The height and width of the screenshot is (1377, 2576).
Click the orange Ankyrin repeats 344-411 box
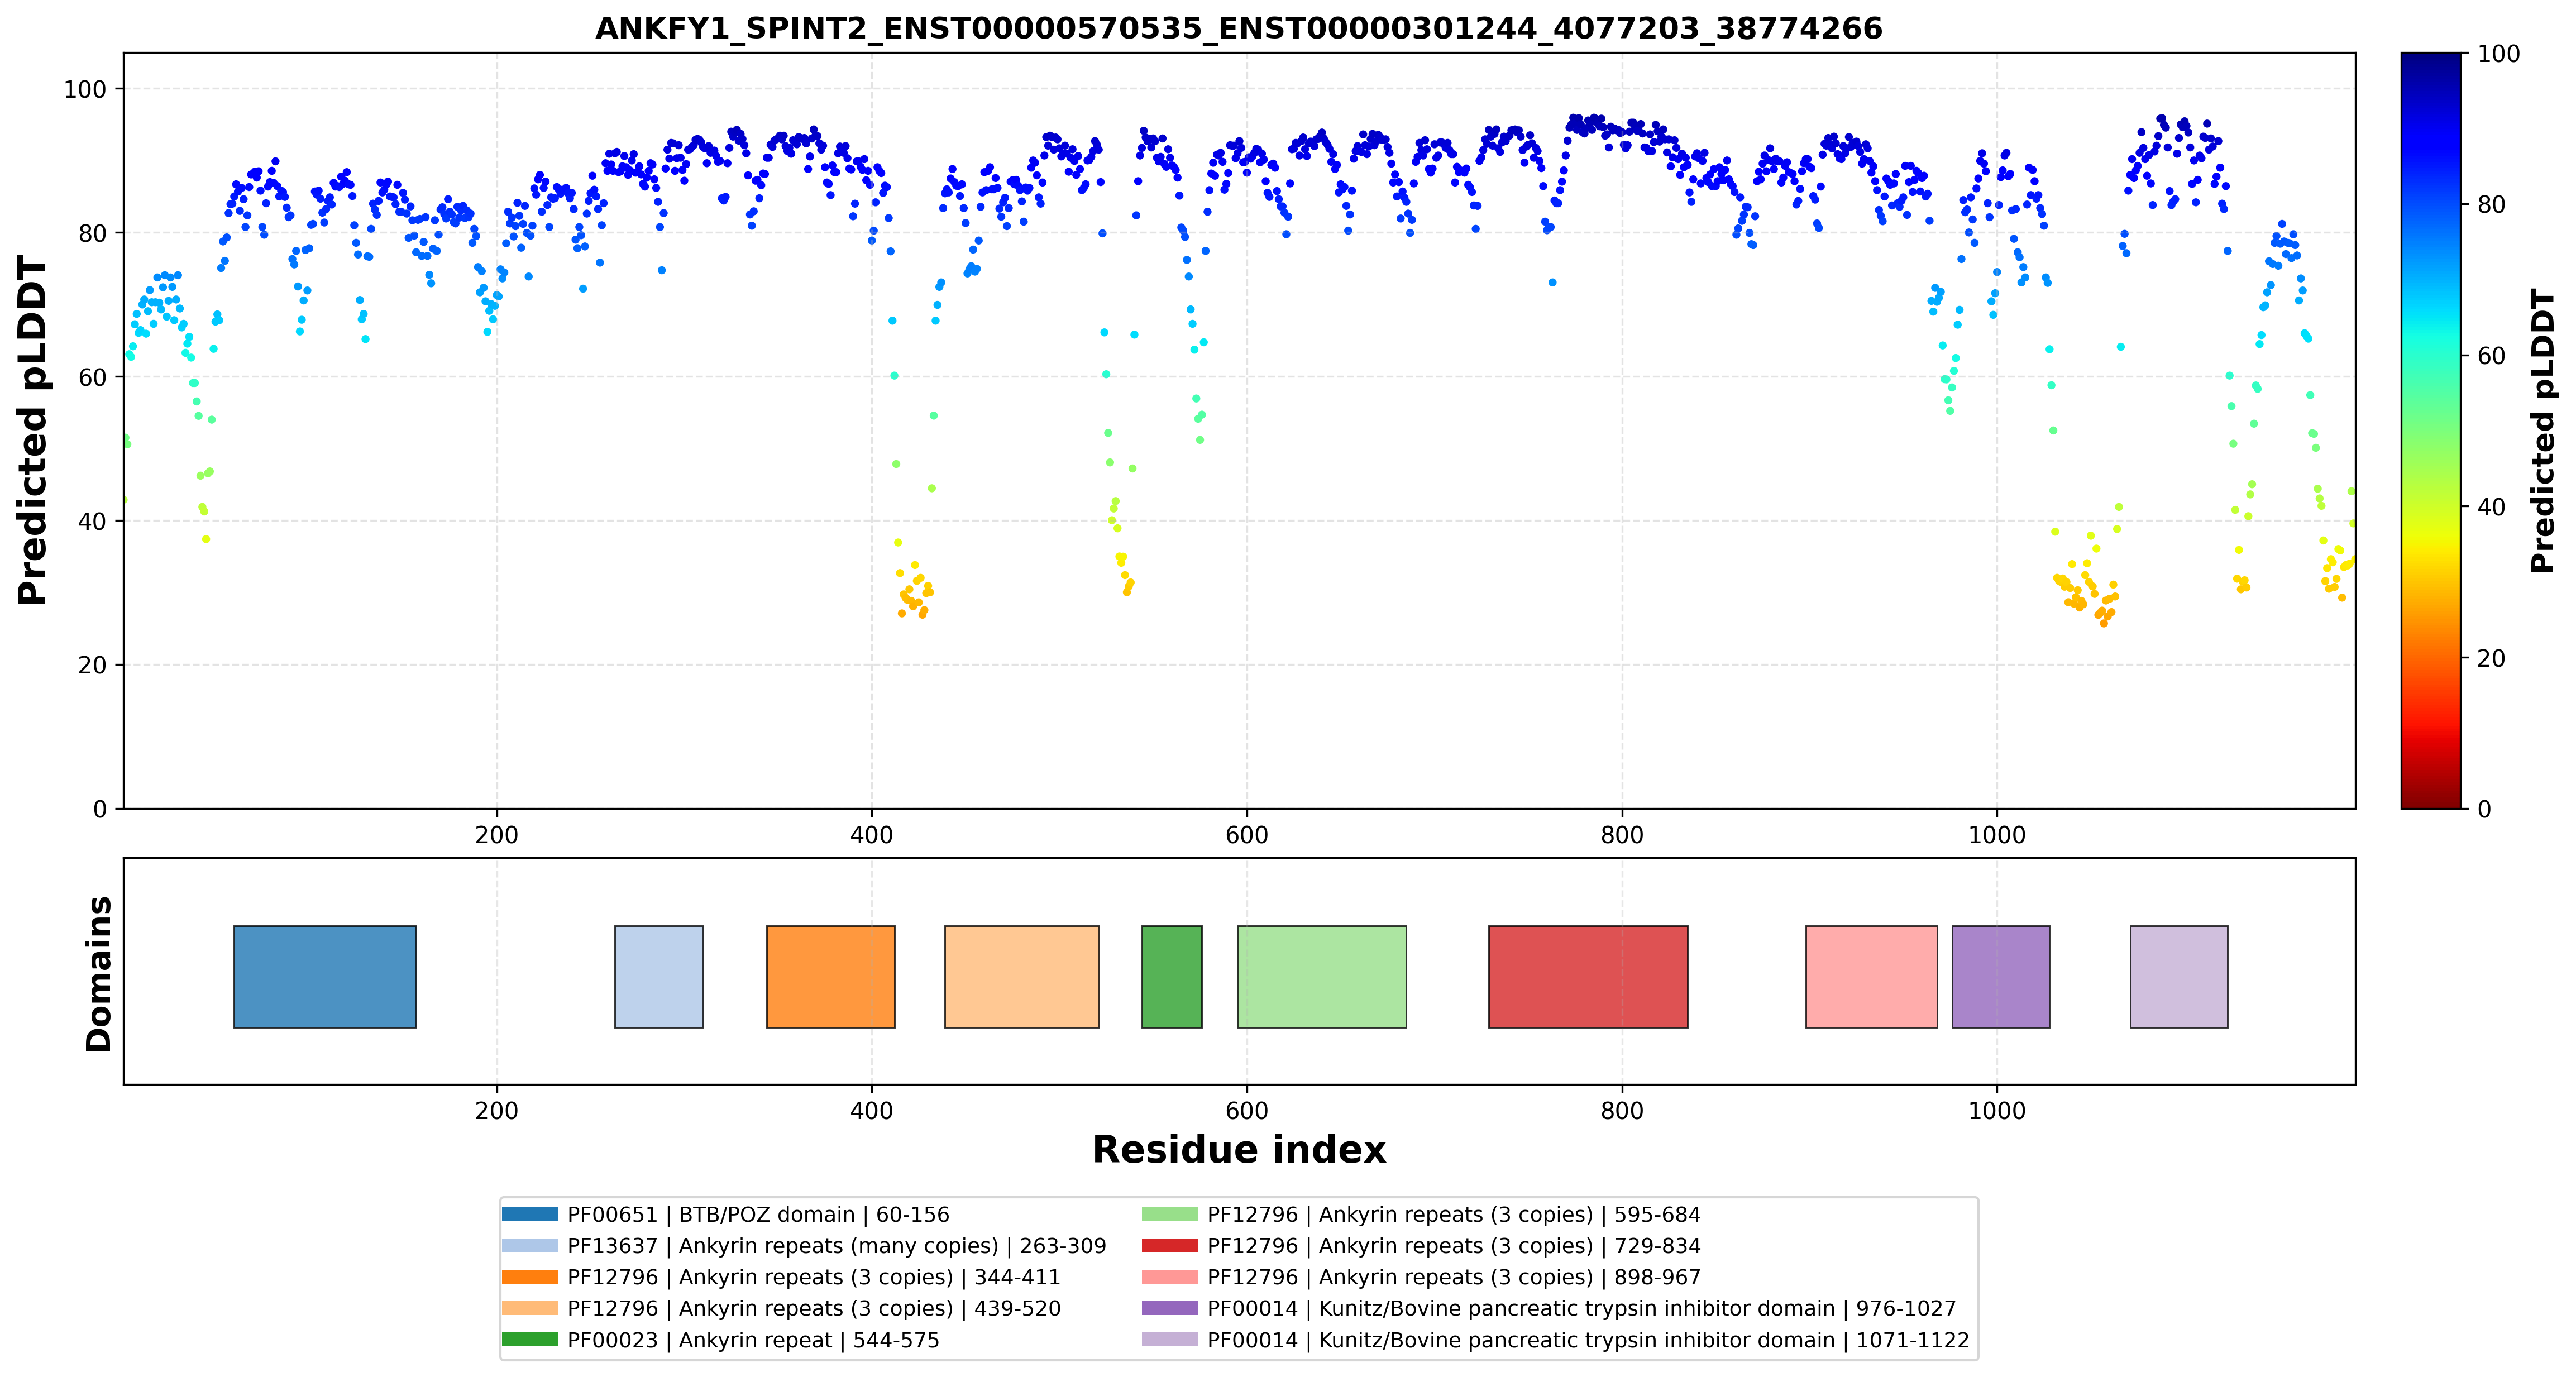pyautogui.click(x=831, y=977)
